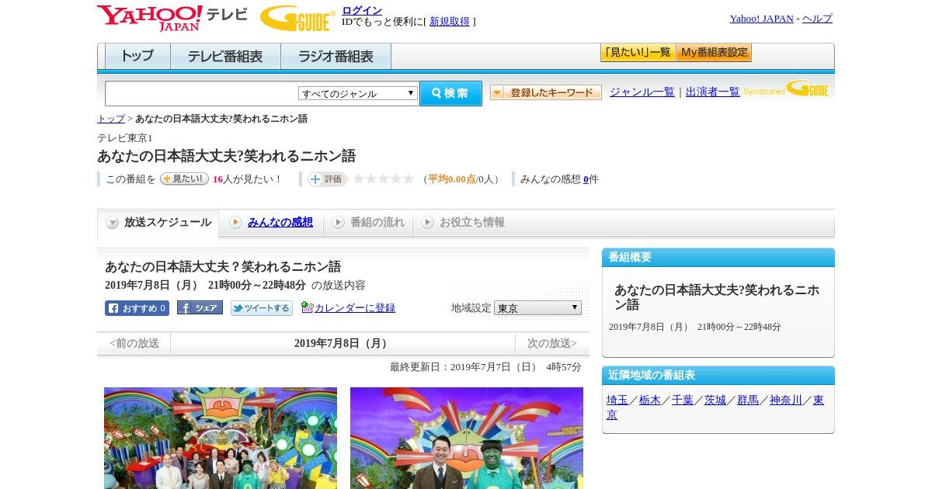The height and width of the screenshot is (489, 932).
Task: Open the 出演者一覧 link
Action: coord(713,92)
